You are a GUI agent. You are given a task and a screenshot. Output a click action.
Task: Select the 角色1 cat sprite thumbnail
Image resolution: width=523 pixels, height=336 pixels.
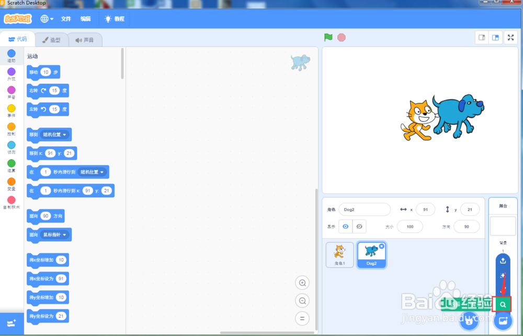point(339,255)
